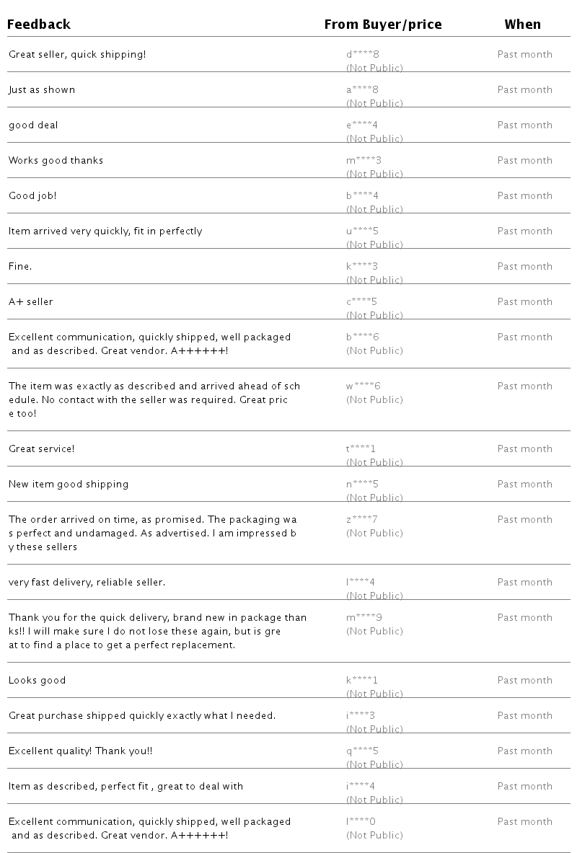Open buyer d****8 profile

coord(363,54)
